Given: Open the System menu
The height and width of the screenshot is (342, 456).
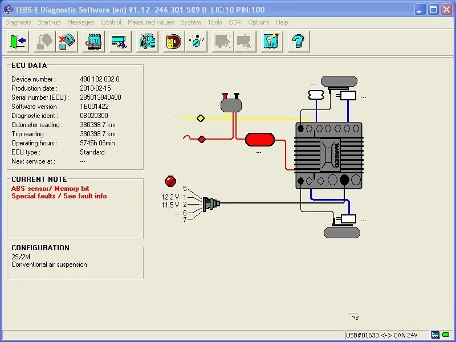Looking at the screenshot, I should pyautogui.click(x=191, y=22).
